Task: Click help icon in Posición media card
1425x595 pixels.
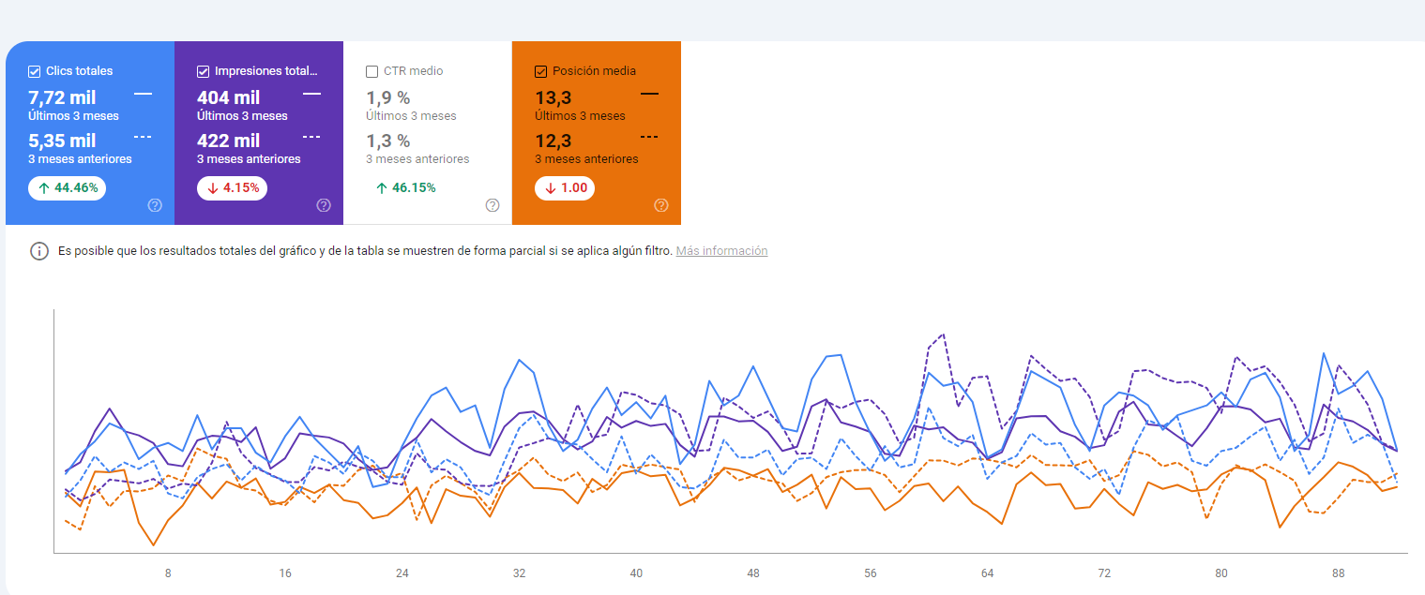Action: pyautogui.click(x=661, y=205)
